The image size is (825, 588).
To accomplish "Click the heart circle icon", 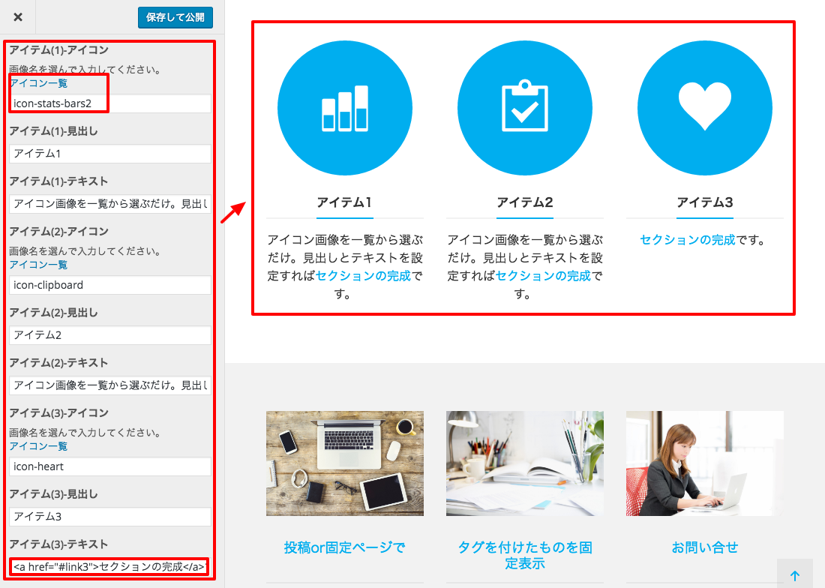I will [x=704, y=108].
